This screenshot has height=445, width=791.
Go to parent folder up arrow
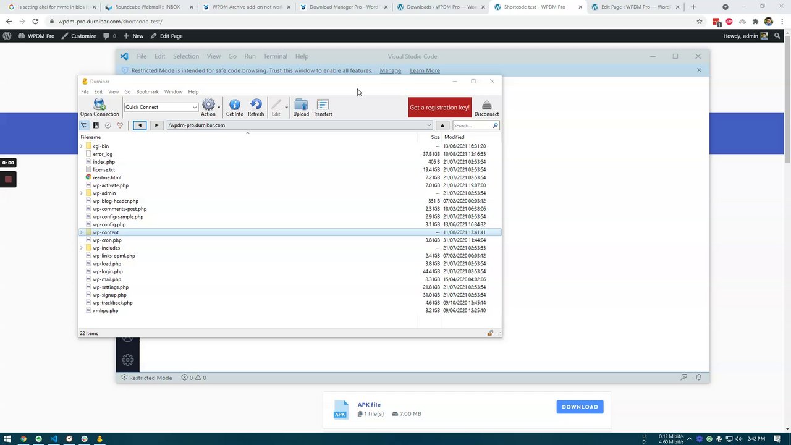point(442,125)
